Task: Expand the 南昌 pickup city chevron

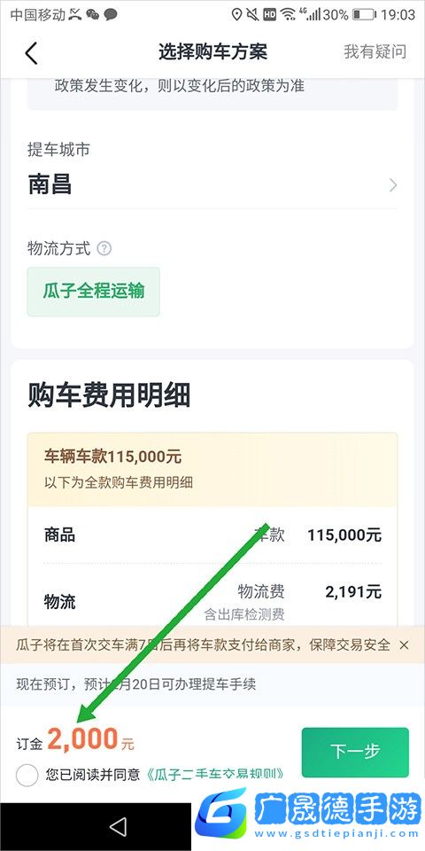Action: pos(393,185)
